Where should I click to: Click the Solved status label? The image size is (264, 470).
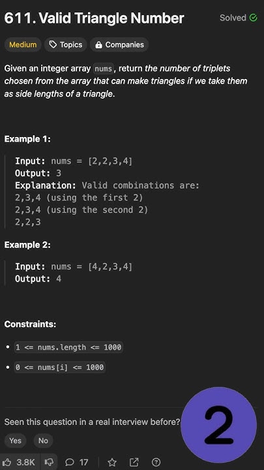pyautogui.click(x=233, y=18)
